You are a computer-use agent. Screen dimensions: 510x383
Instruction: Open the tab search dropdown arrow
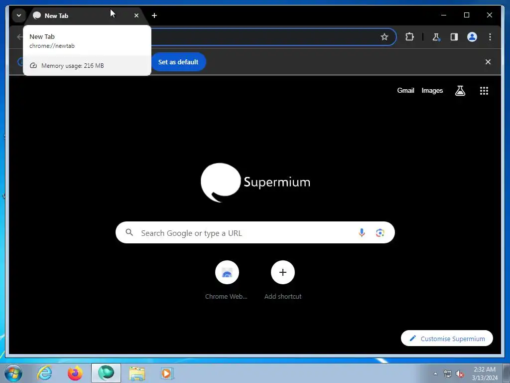coord(19,15)
